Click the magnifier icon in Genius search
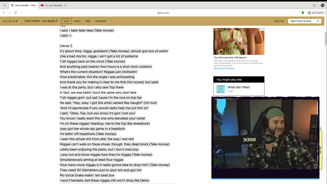Image resolution: width=327 pixels, height=184 pixels. tap(318, 21)
